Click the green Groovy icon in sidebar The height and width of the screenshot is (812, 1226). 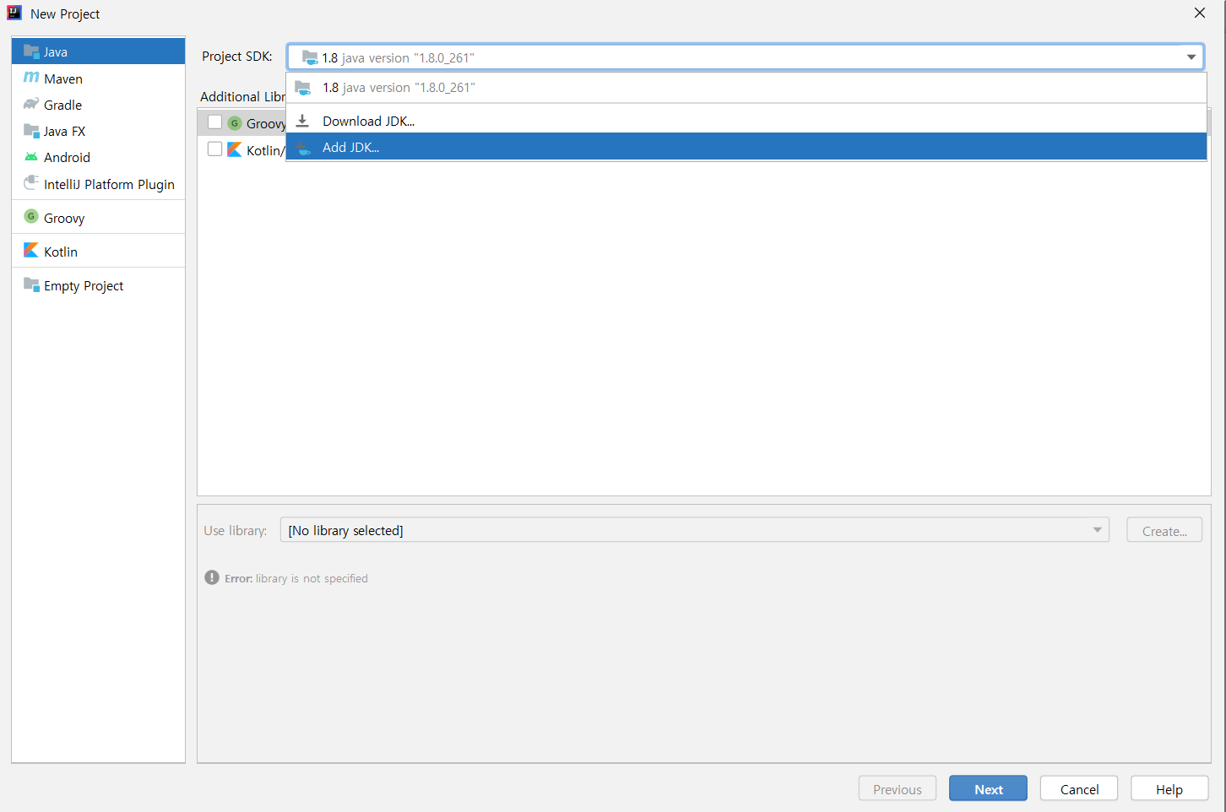31,217
